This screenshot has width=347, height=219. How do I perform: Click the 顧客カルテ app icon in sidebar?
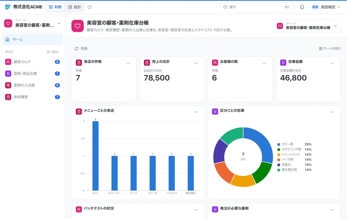click(x=8, y=62)
